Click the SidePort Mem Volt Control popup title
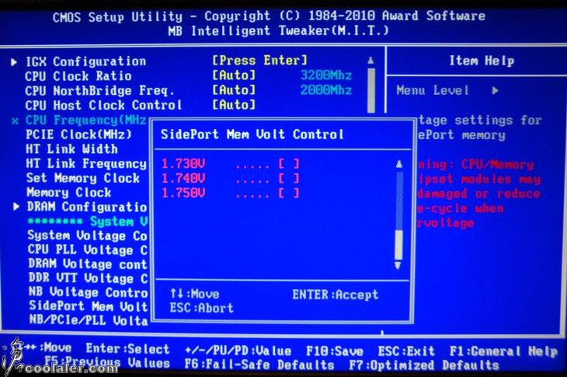 [252, 134]
